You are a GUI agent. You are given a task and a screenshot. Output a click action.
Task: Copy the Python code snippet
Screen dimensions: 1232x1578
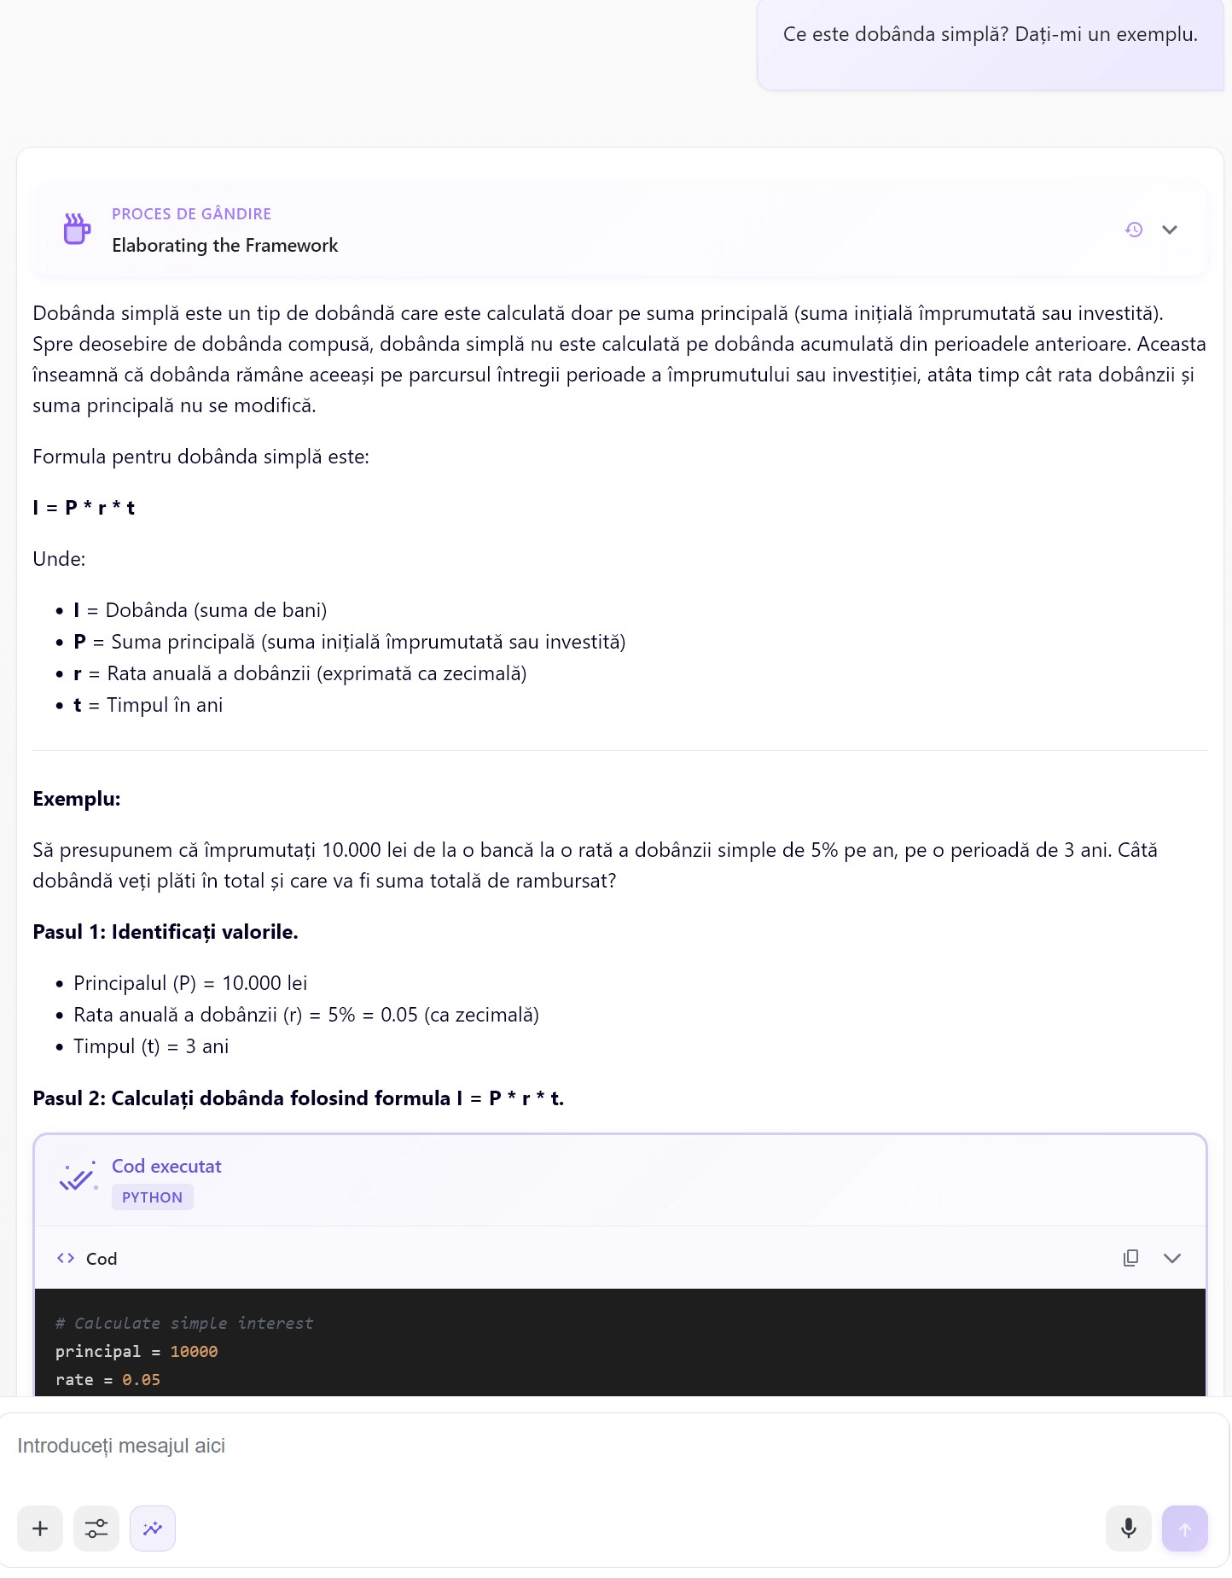click(x=1130, y=1258)
